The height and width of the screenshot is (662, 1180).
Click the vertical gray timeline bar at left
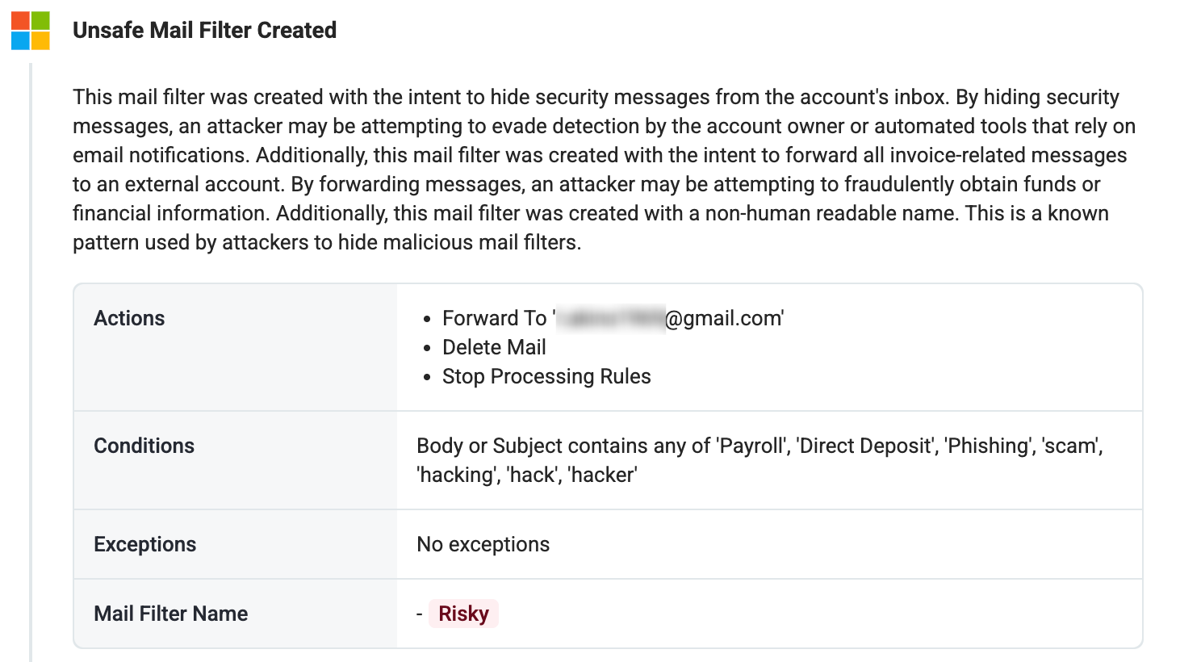tap(31, 362)
